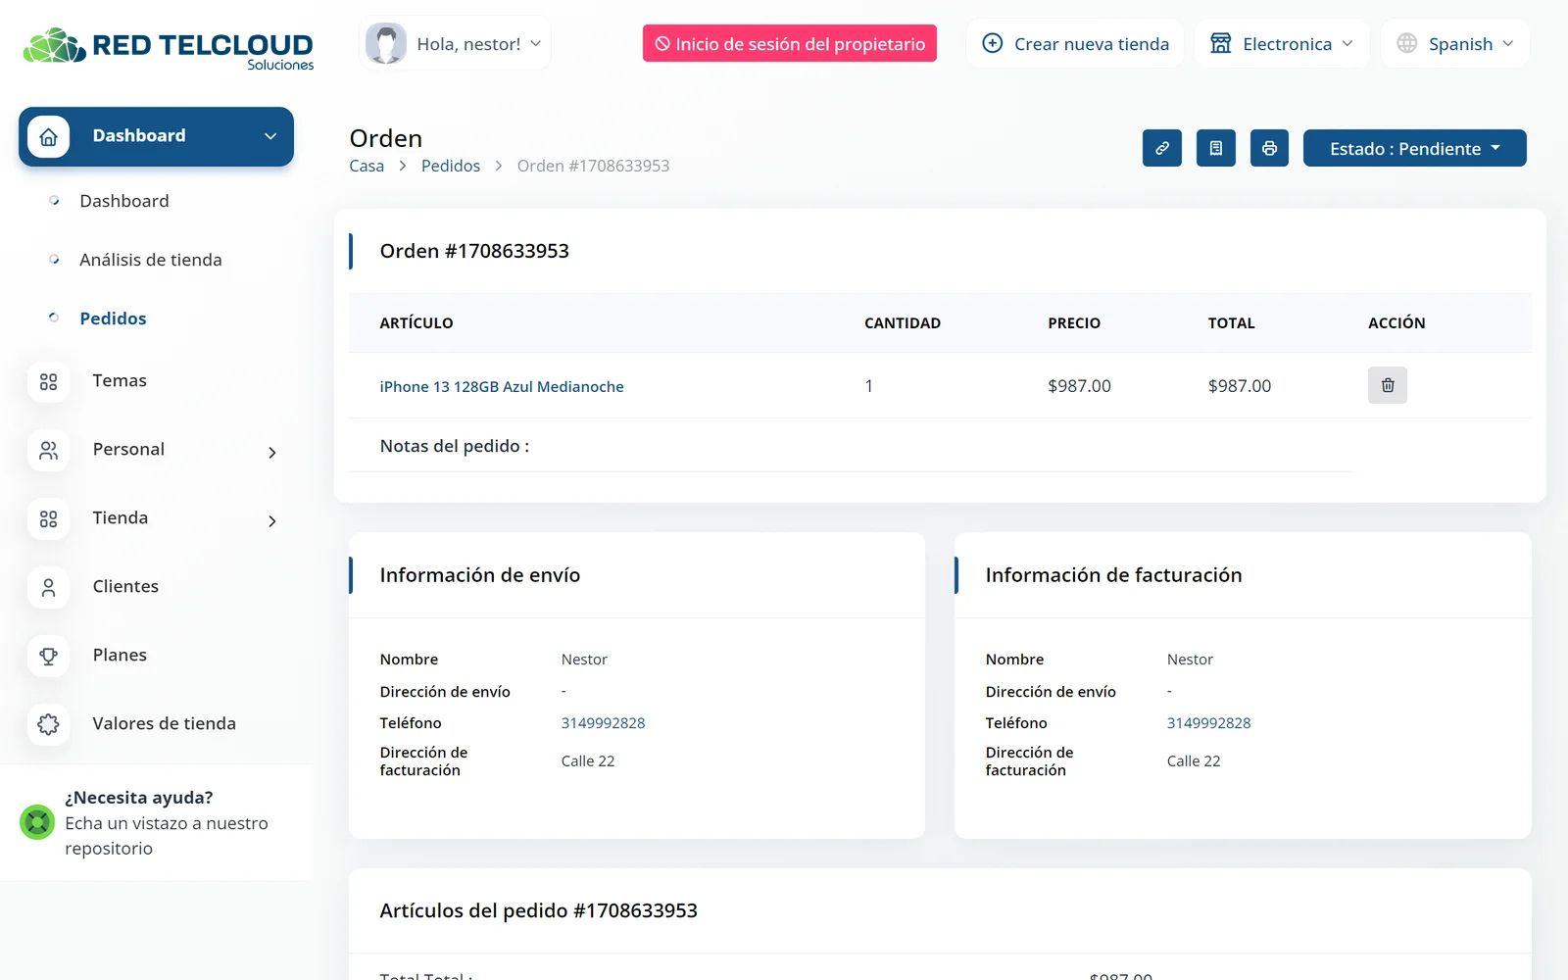The width and height of the screenshot is (1568, 980).
Task: Open iPhone 13 128GB Azul Medianoche link
Action: pyautogui.click(x=502, y=387)
